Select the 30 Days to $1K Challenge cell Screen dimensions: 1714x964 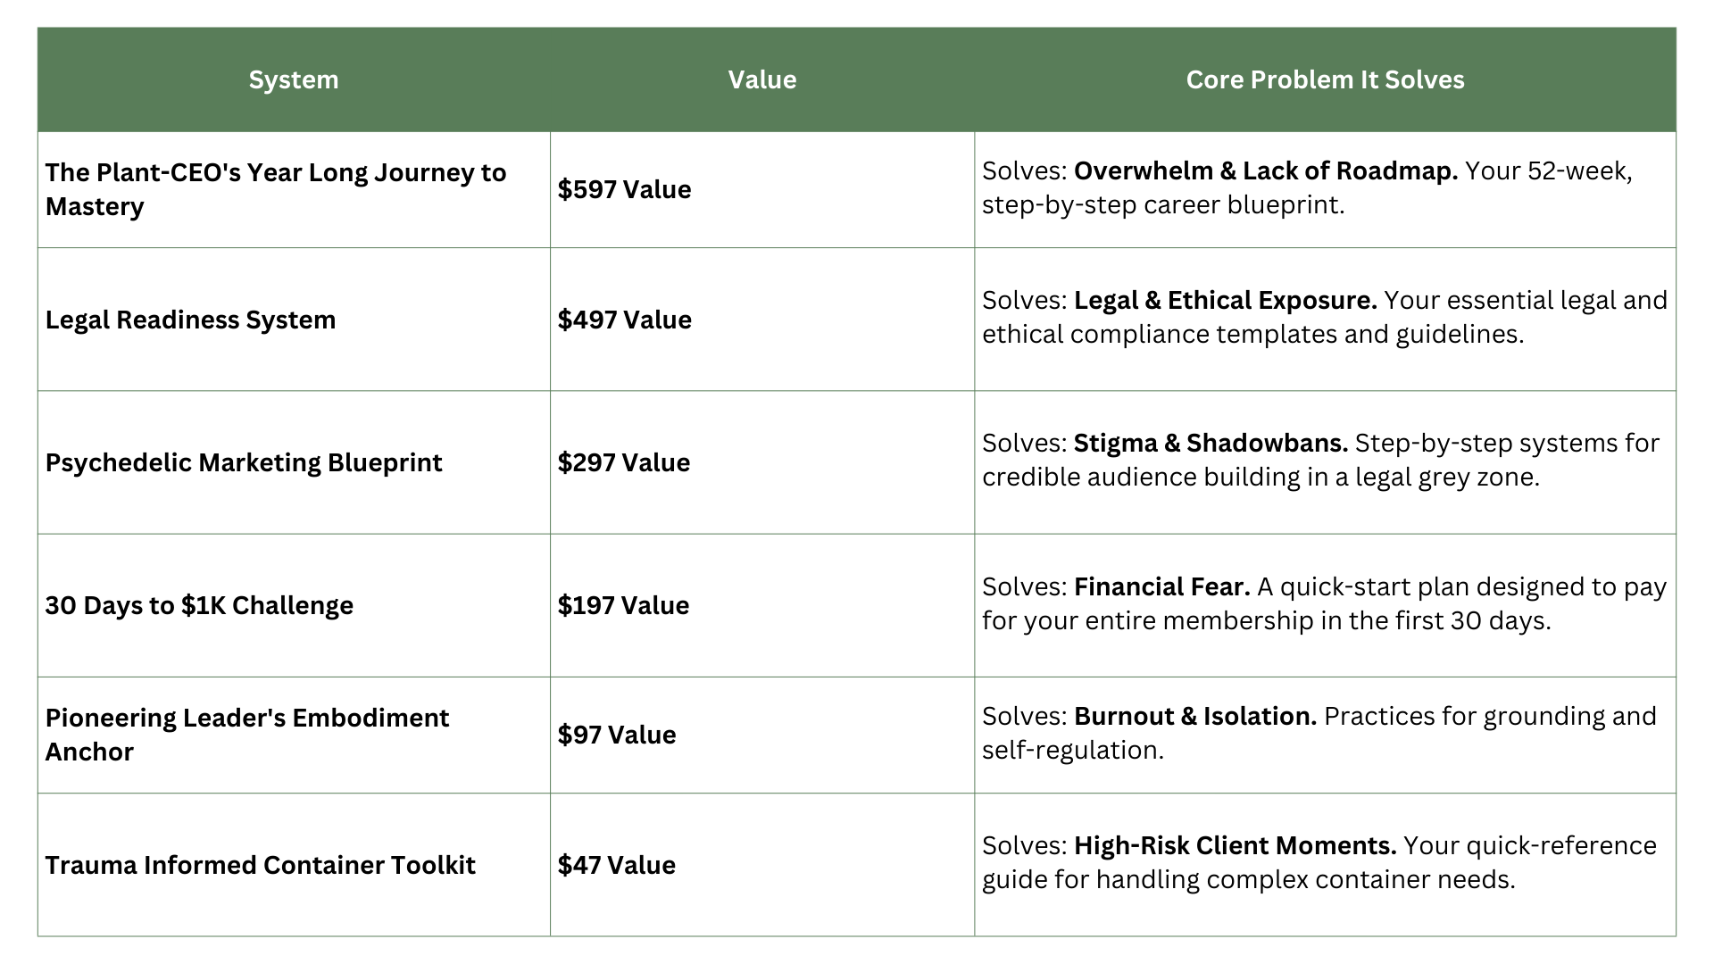199,605
